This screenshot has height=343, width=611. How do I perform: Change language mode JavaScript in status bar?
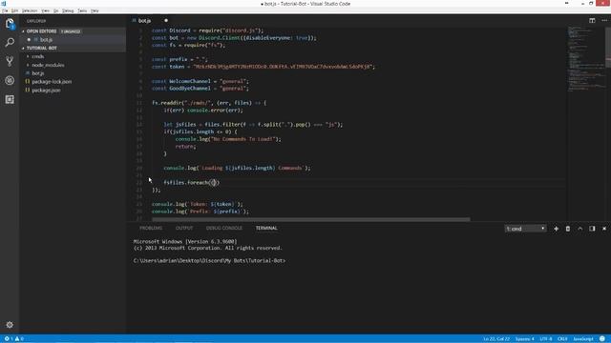point(583,339)
